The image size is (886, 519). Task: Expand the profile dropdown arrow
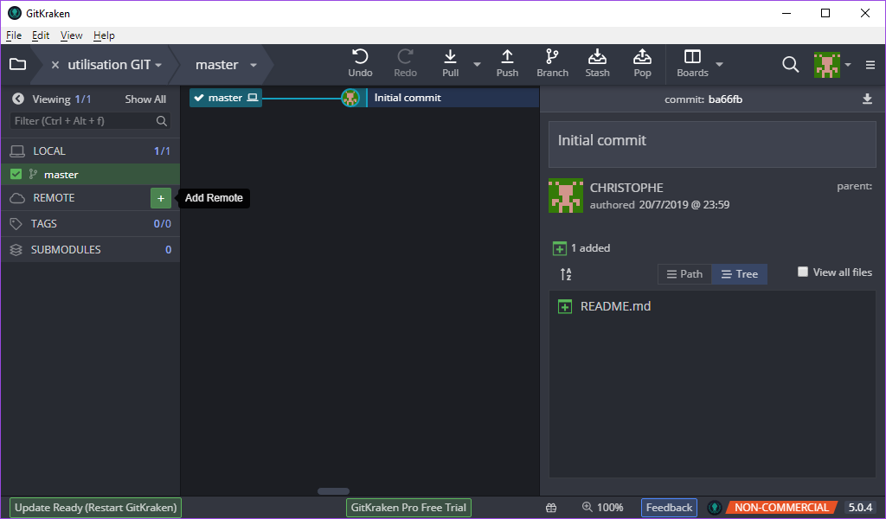848,64
